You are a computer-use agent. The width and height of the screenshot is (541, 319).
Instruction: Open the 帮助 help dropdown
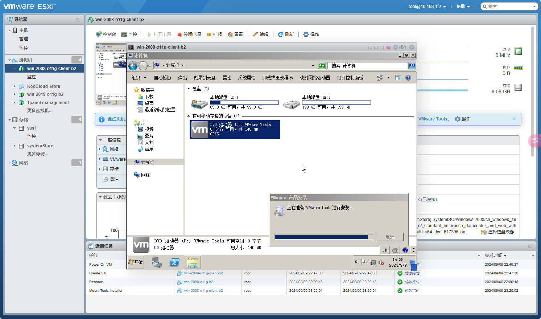coord(463,7)
